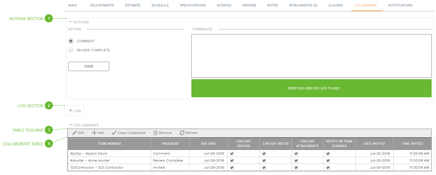This screenshot has height=175, width=436.
Task: Toggle Can Edit Notes for Alyson Davis
Action: coord(264,153)
